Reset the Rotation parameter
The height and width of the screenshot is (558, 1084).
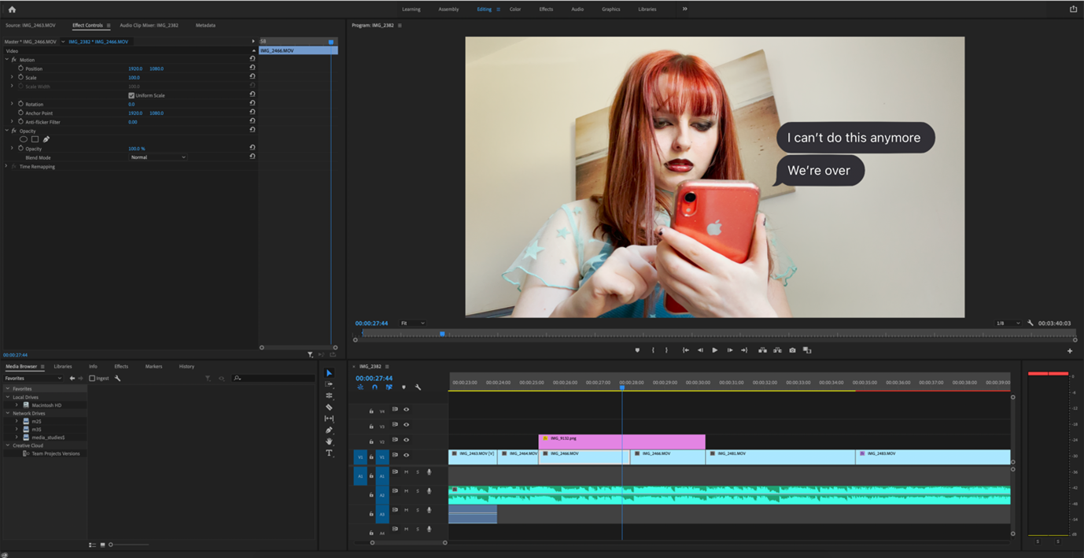(253, 104)
